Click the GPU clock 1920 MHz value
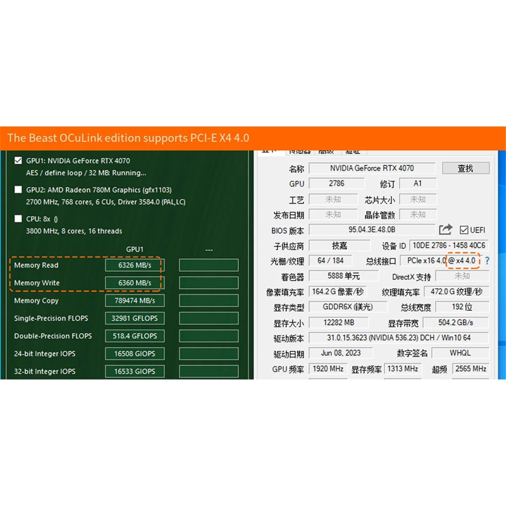506x506 pixels. click(328, 369)
